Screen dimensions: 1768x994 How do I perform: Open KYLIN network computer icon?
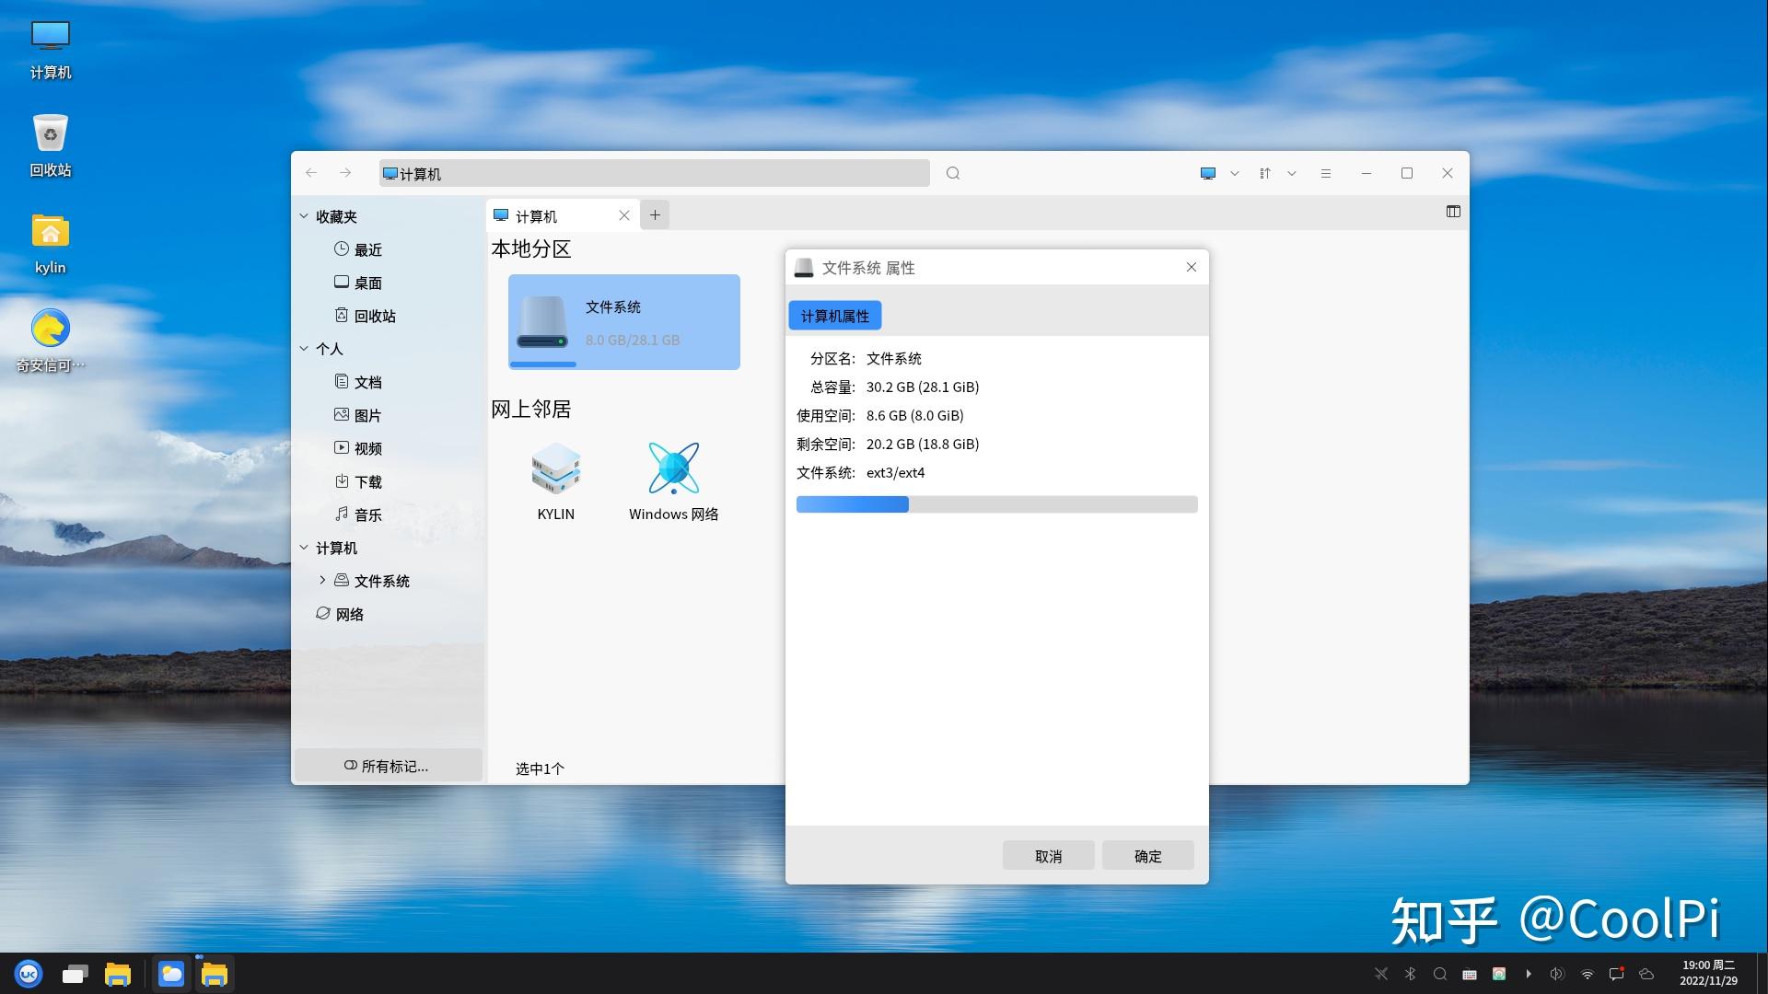[555, 470]
